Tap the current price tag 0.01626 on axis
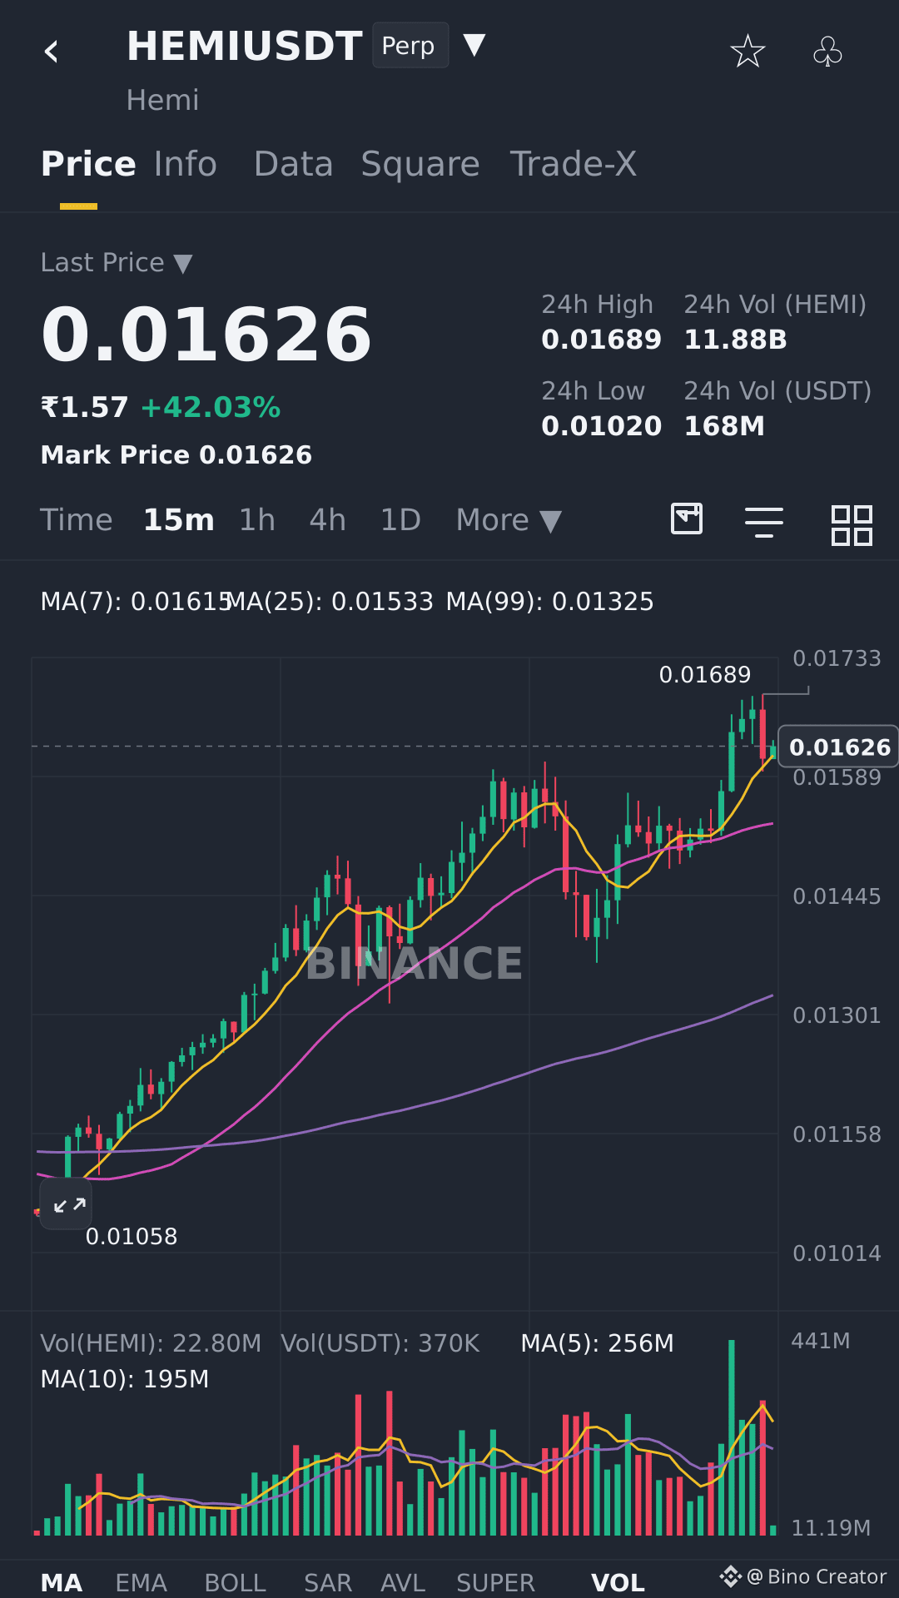 click(839, 747)
